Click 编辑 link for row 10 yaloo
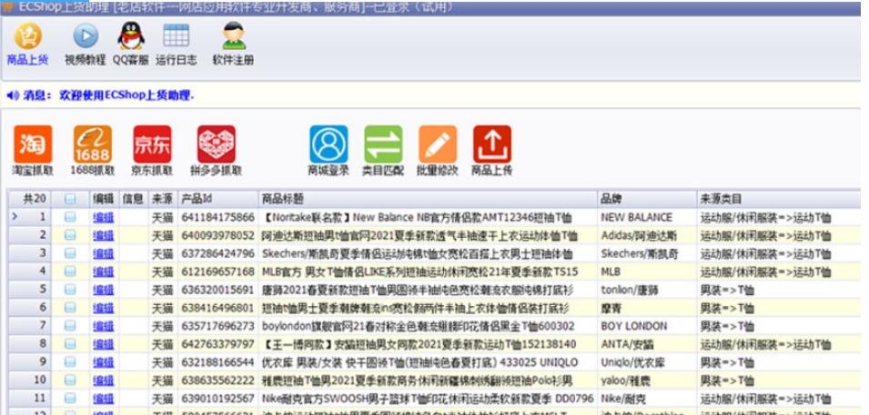Screen dimensions: 869x415 (x=103, y=380)
